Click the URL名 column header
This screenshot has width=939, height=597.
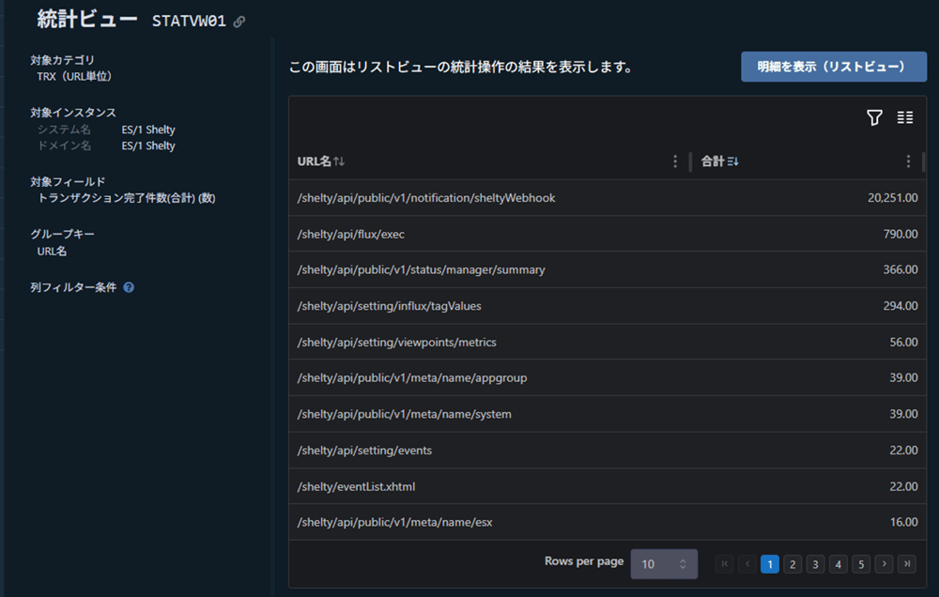[314, 161]
